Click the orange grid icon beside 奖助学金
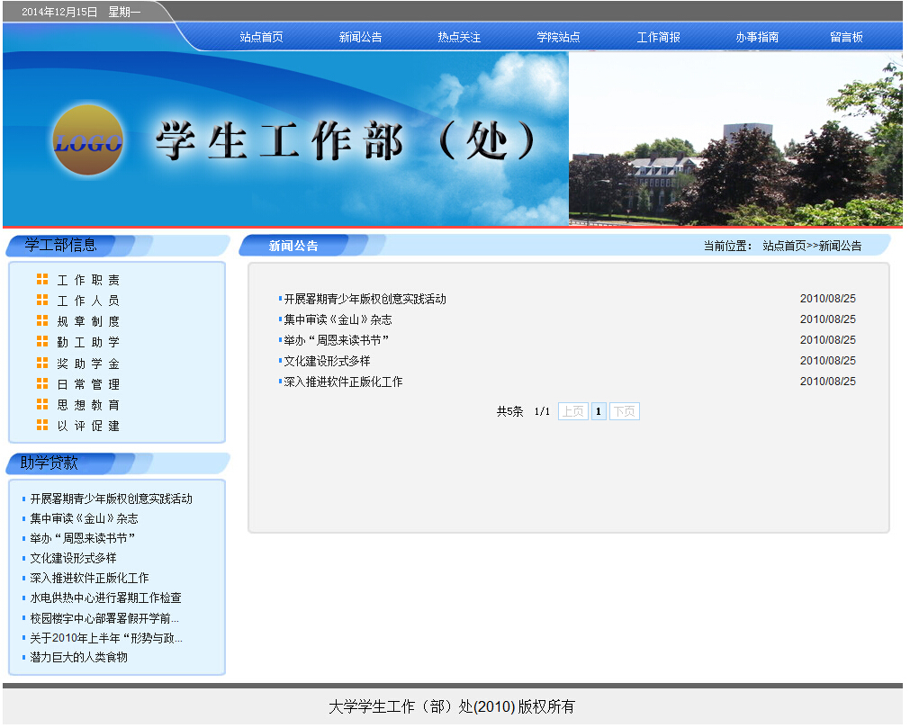910x728 pixels. 42,364
